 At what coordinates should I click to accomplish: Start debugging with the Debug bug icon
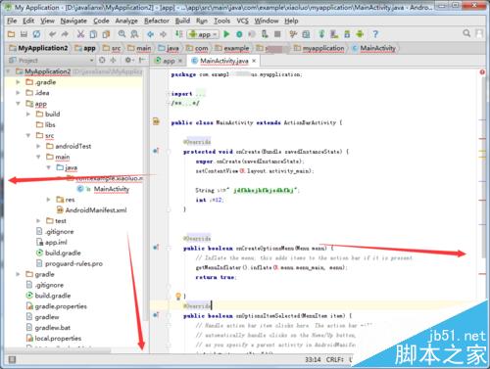pyautogui.click(x=239, y=34)
